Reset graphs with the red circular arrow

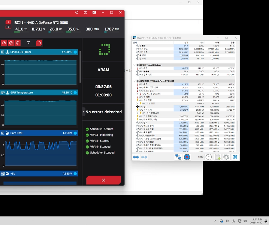[x=39, y=43]
